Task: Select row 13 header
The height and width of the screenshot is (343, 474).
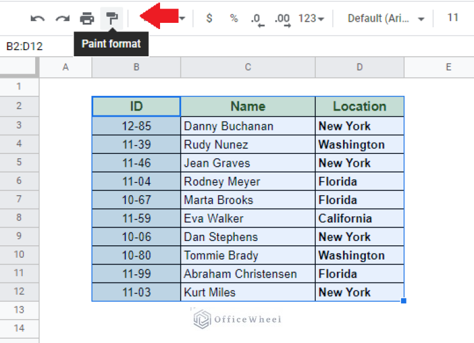Action: [19, 310]
